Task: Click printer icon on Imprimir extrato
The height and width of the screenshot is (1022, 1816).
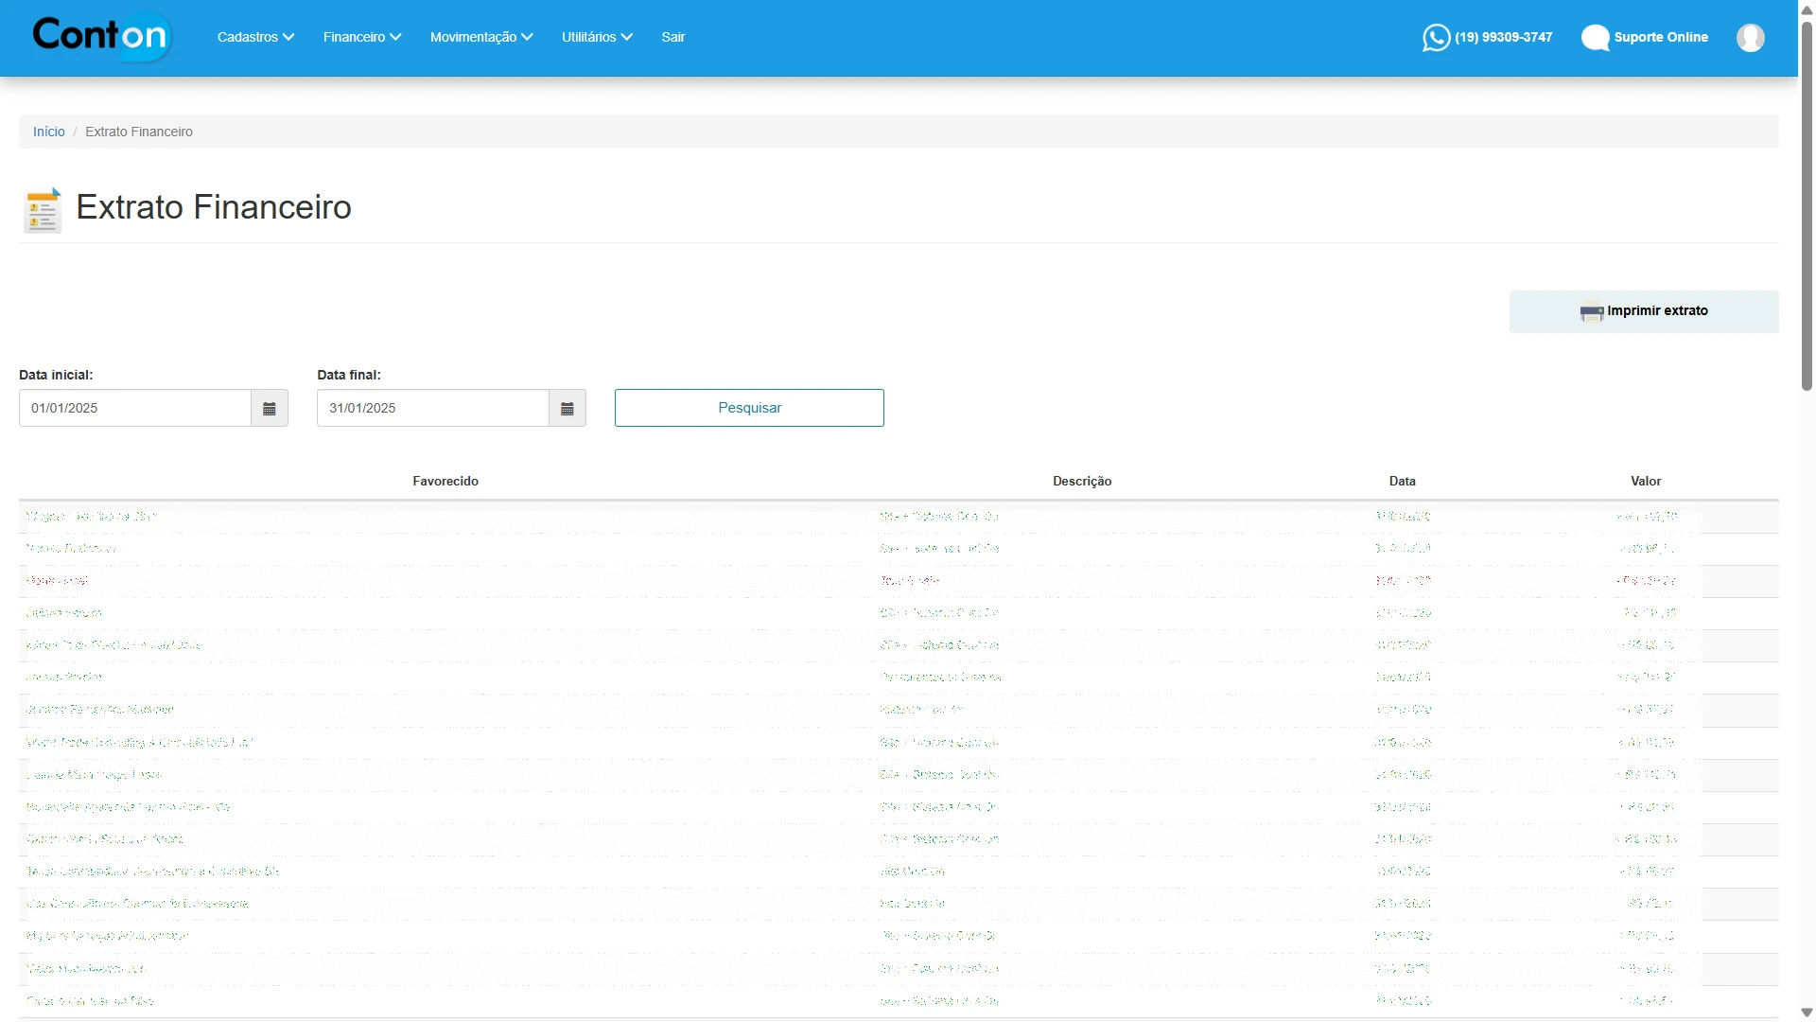Action: (1591, 311)
